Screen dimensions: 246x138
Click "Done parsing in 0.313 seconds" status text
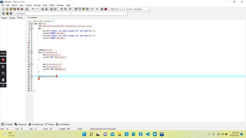tap(103, 129)
